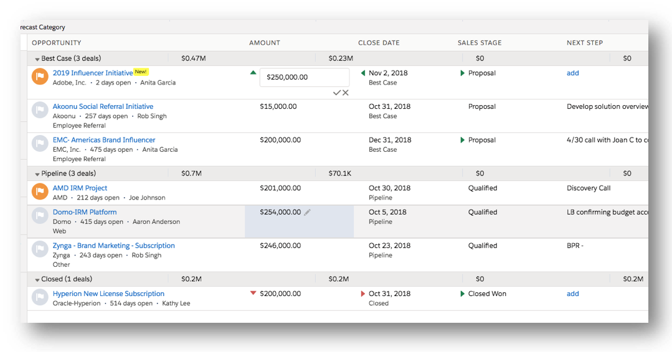Click Develop solution overview next step
The height and width of the screenshot is (352, 672).
coord(607,106)
